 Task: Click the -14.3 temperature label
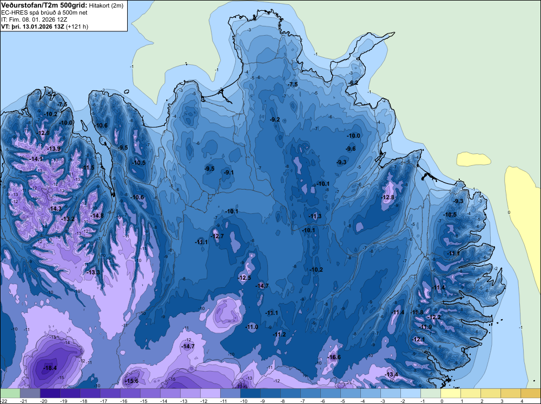coord(55,208)
